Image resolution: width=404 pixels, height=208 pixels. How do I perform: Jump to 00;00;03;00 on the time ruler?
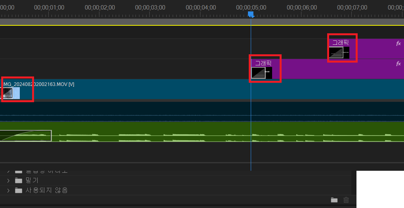[150, 8]
